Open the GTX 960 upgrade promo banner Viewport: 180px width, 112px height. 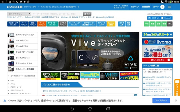pyautogui.click(x=51, y=76)
